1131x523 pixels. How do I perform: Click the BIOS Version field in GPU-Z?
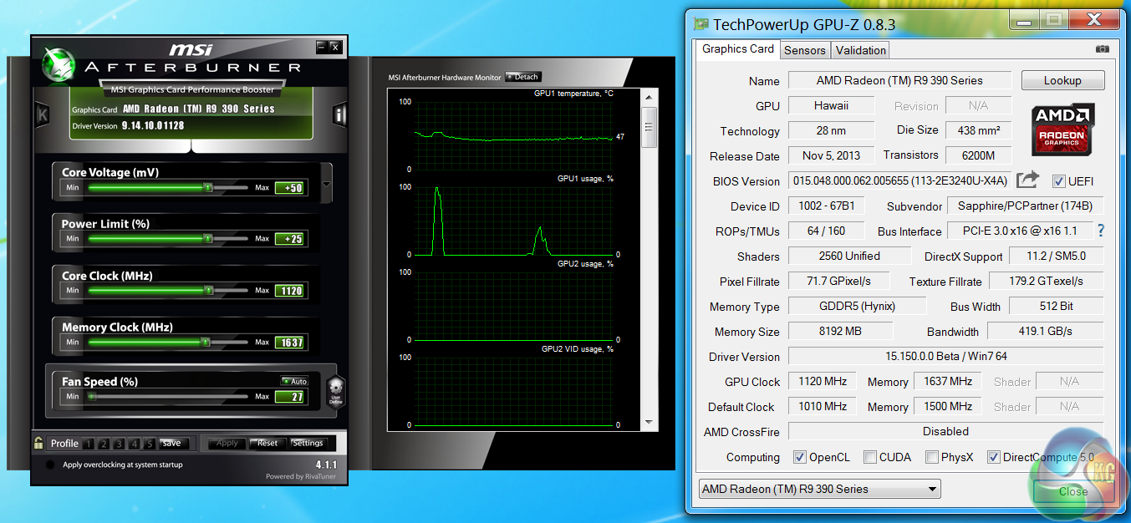coord(899,181)
